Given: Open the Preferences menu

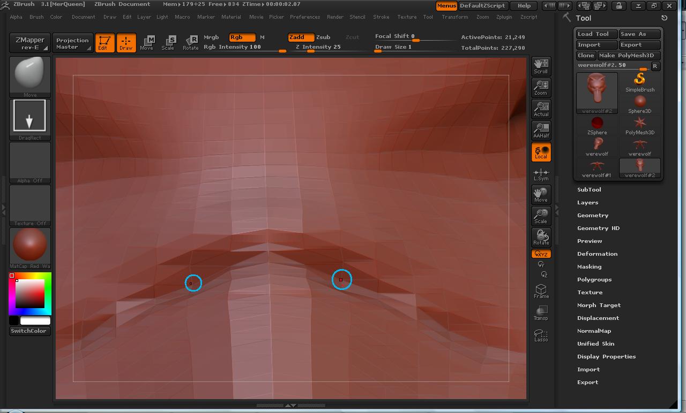Looking at the screenshot, I should pyautogui.click(x=305, y=17).
